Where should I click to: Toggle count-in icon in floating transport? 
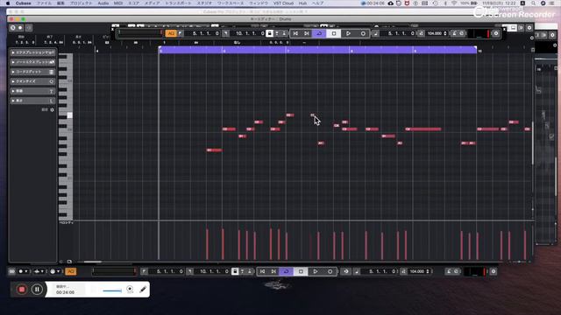click(x=462, y=33)
